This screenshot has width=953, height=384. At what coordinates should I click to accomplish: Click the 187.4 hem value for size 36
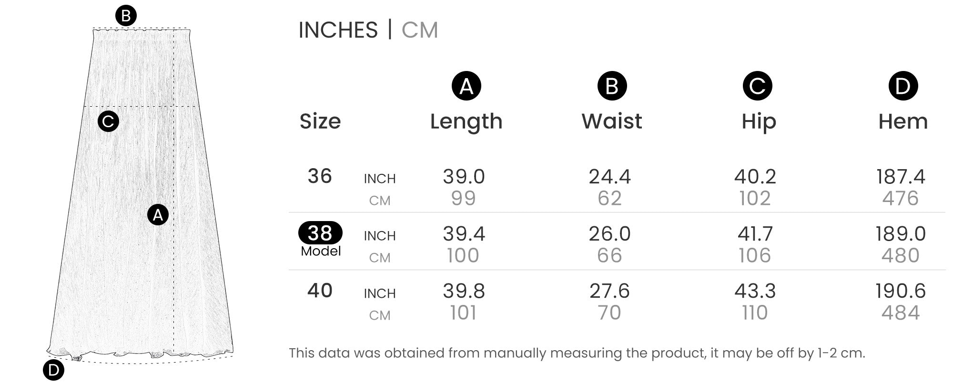point(901,177)
